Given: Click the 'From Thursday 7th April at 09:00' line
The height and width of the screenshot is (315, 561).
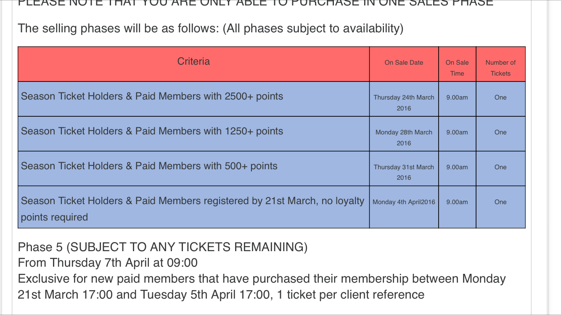Looking at the screenshot, I should pyautogui.click(x=108, y=263).
